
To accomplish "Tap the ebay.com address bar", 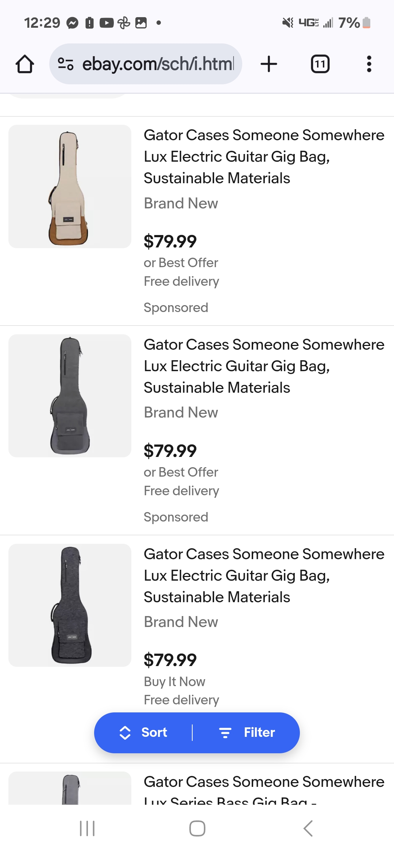I will click(x=158, y=64).
